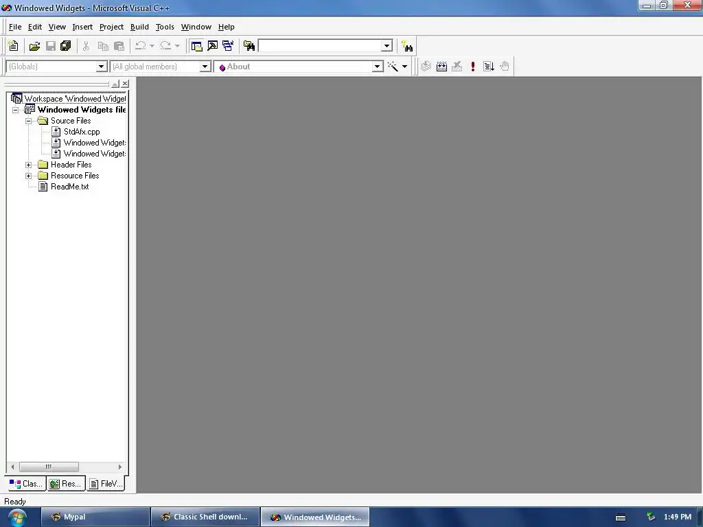The height and width of the screenshot is (527, 703).
Task: Open the Window menu
Action: pyautogui.click(x=196, y=27)
